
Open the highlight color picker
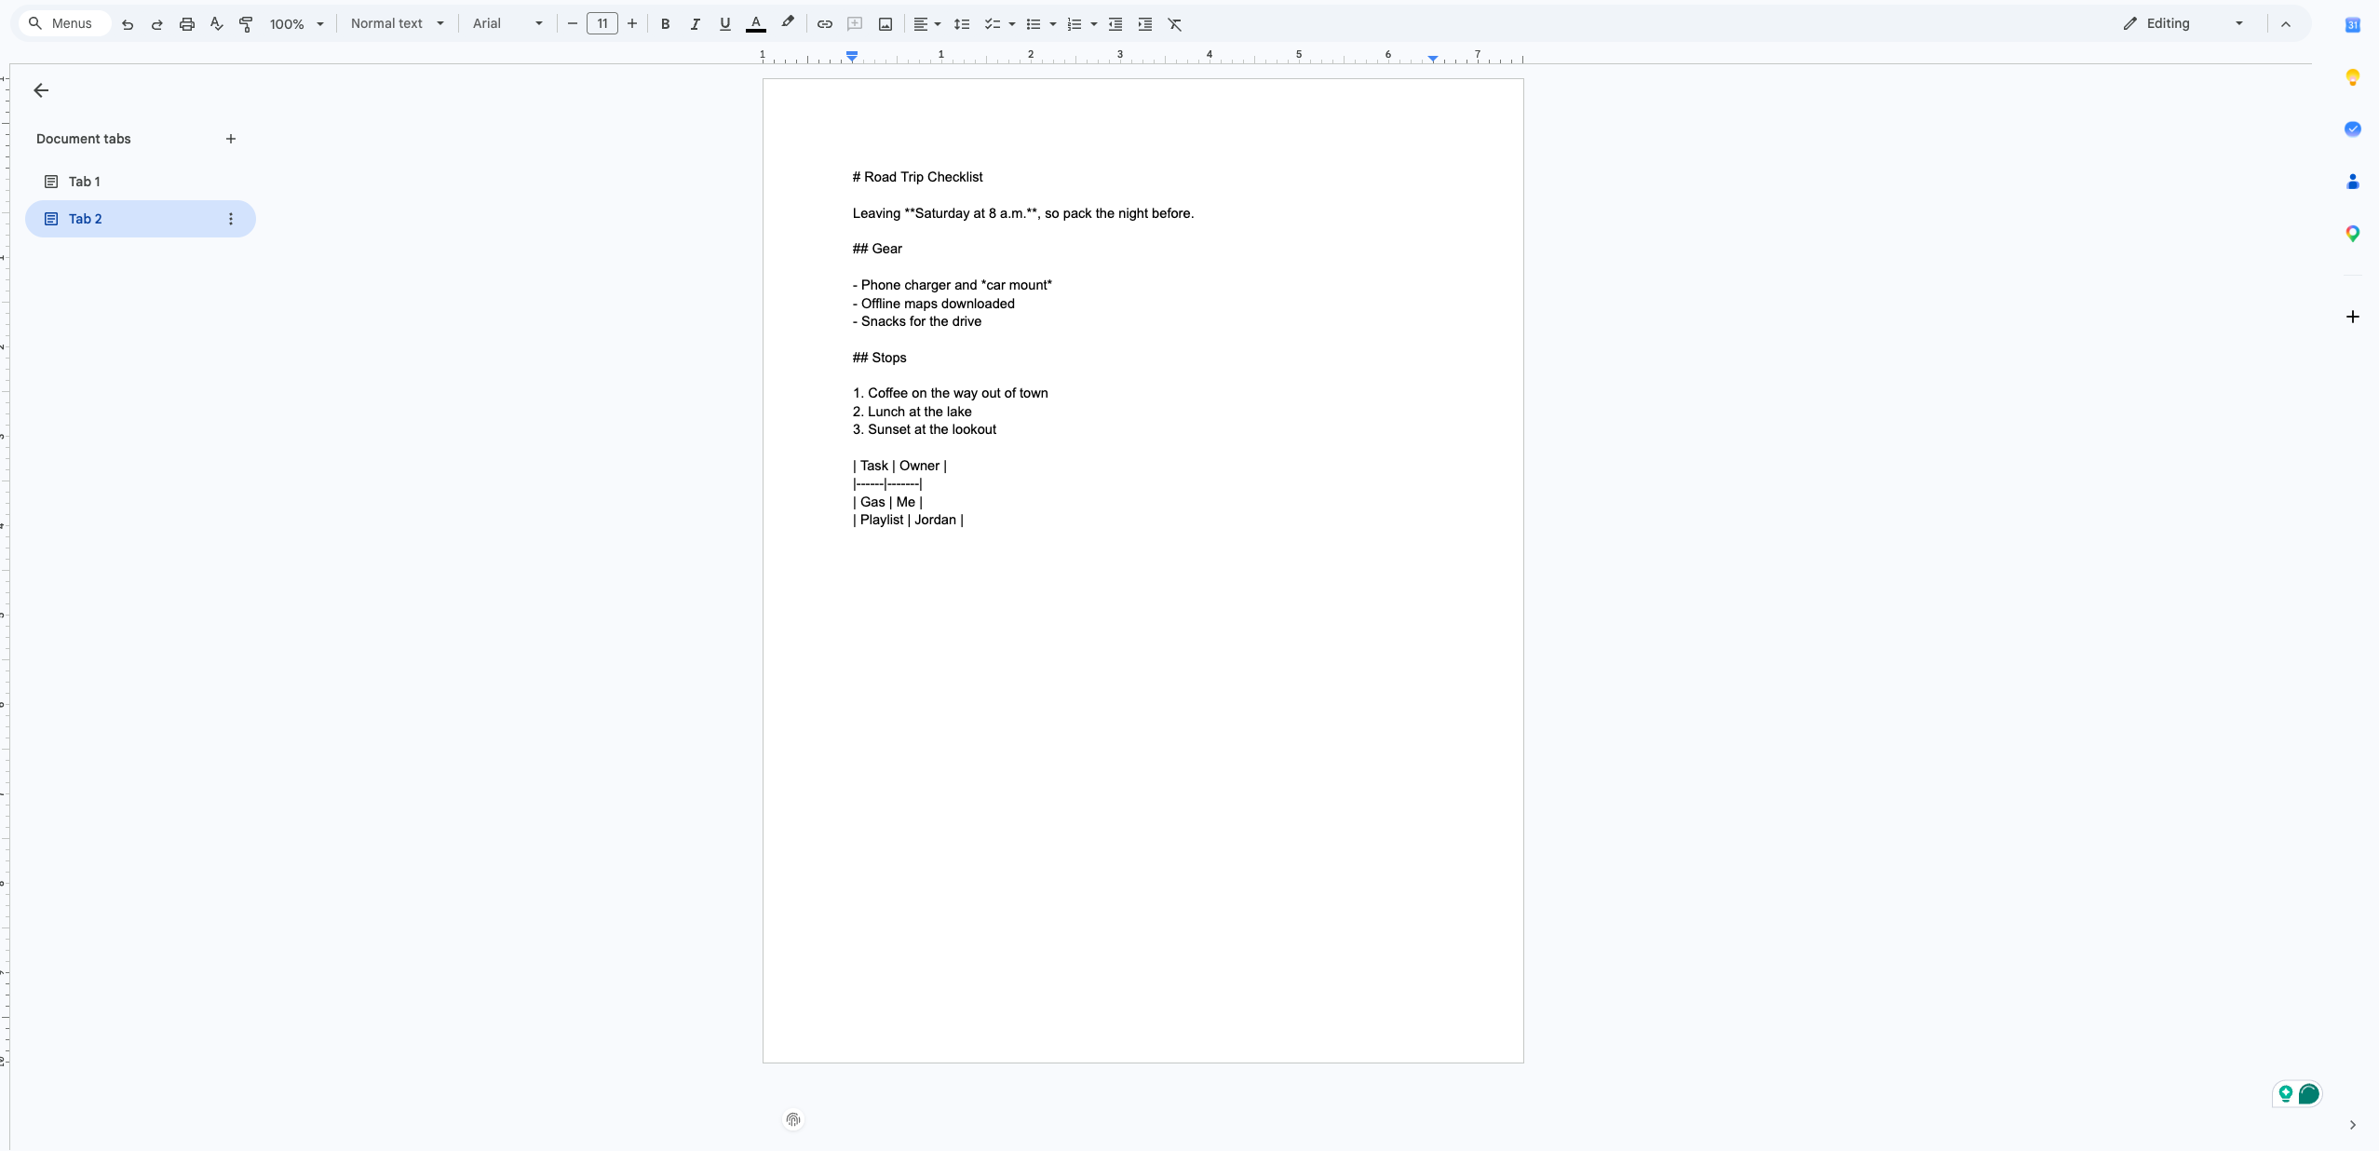788,24
